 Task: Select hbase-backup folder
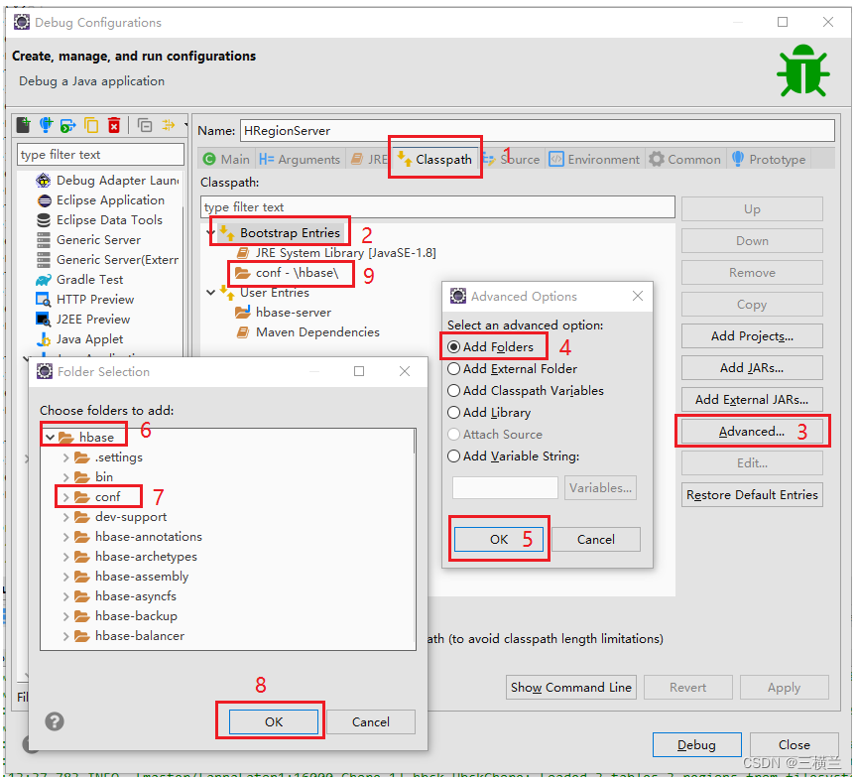coord(126,616)
